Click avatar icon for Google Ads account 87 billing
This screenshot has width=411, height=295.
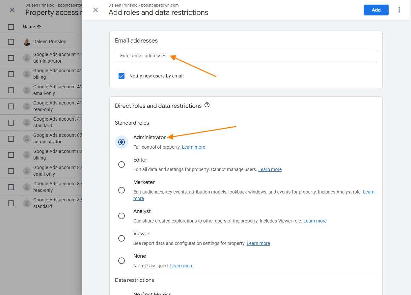coord(27,155)
